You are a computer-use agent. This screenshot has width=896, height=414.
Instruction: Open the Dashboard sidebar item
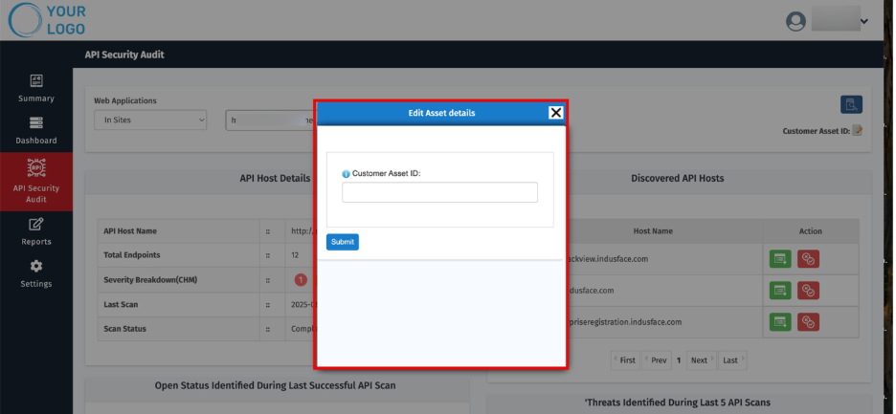(36, 131)
